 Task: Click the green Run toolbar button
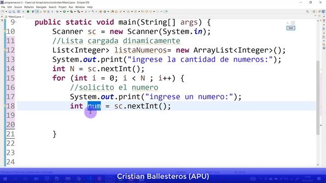point(64,12)
